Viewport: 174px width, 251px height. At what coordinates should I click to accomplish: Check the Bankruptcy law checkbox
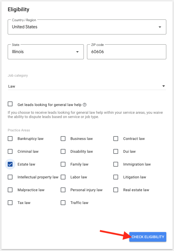10,139
